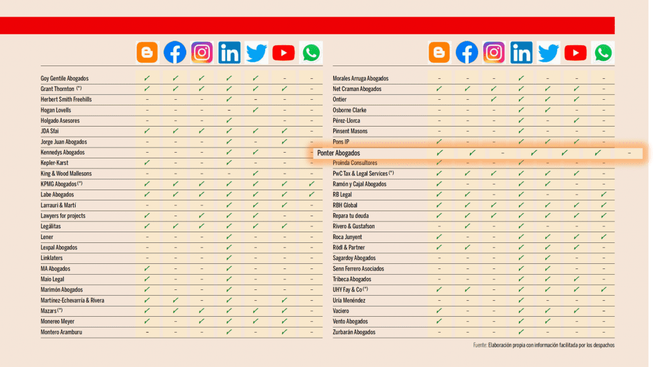Click the LinkedIn icon in the left table header
Viewport: 655px width, 367px height.
(230, 53)
